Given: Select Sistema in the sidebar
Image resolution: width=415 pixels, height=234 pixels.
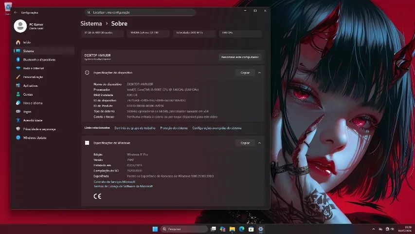Looking at the screenshot, I should tap(44, 51).
